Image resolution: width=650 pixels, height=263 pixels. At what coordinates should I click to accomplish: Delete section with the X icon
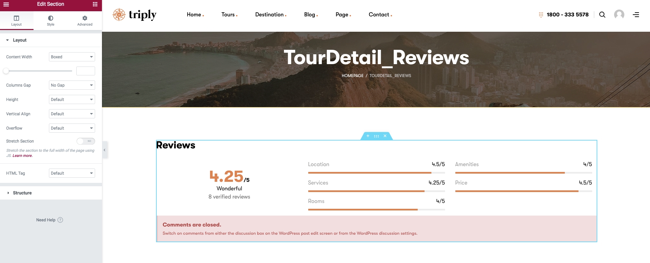click(385, 136)
